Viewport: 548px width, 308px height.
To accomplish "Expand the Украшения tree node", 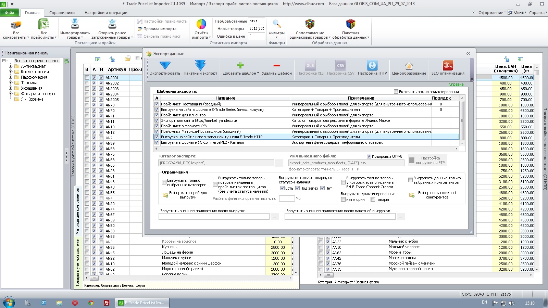I will coord(10,88).
